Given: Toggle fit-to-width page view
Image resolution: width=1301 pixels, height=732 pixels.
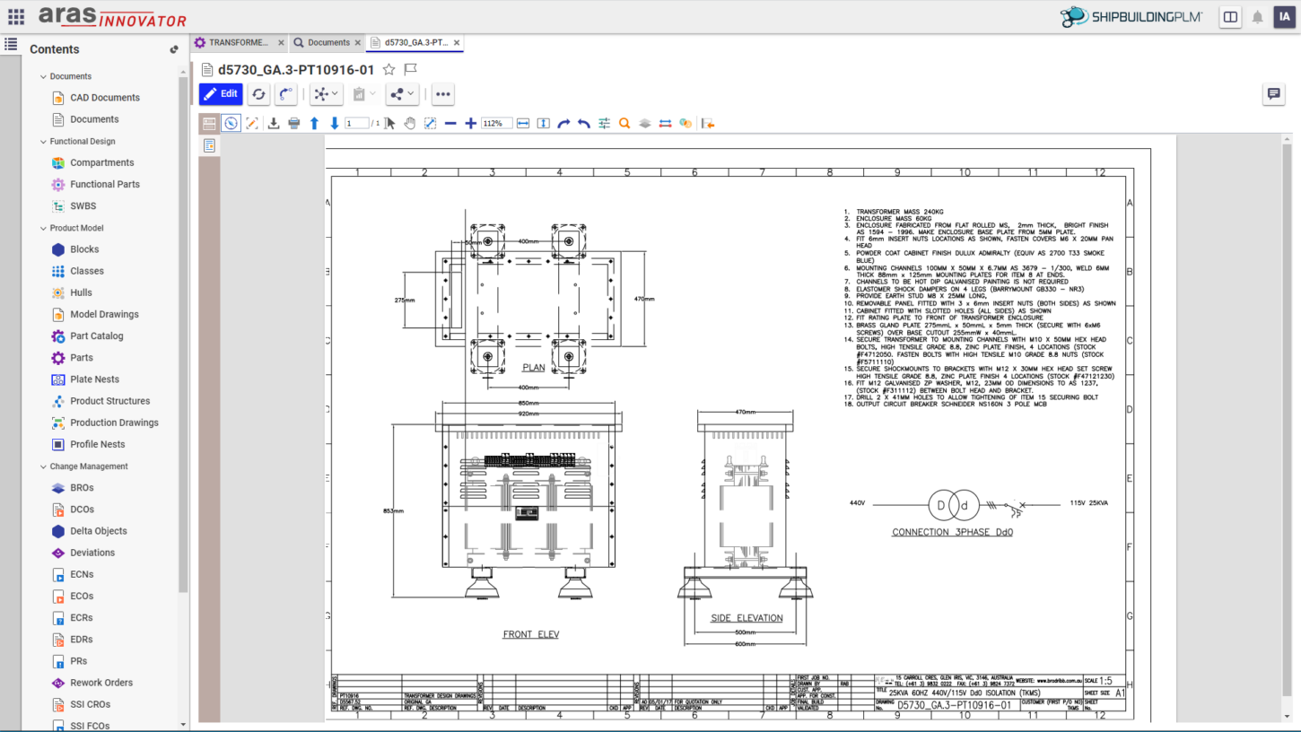Looking at the screenshot, I should (x=523, y=123).
